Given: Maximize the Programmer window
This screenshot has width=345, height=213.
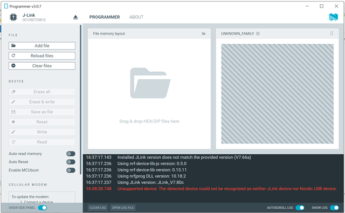Looking at the screenshot, I should coord(321,6).
